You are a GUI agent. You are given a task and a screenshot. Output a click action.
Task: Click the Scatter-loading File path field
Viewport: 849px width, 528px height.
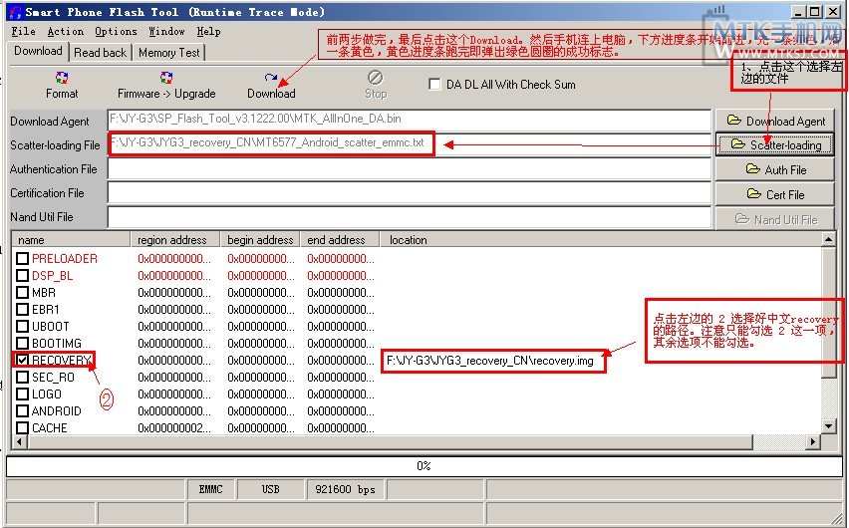click(x=409, y=143)
